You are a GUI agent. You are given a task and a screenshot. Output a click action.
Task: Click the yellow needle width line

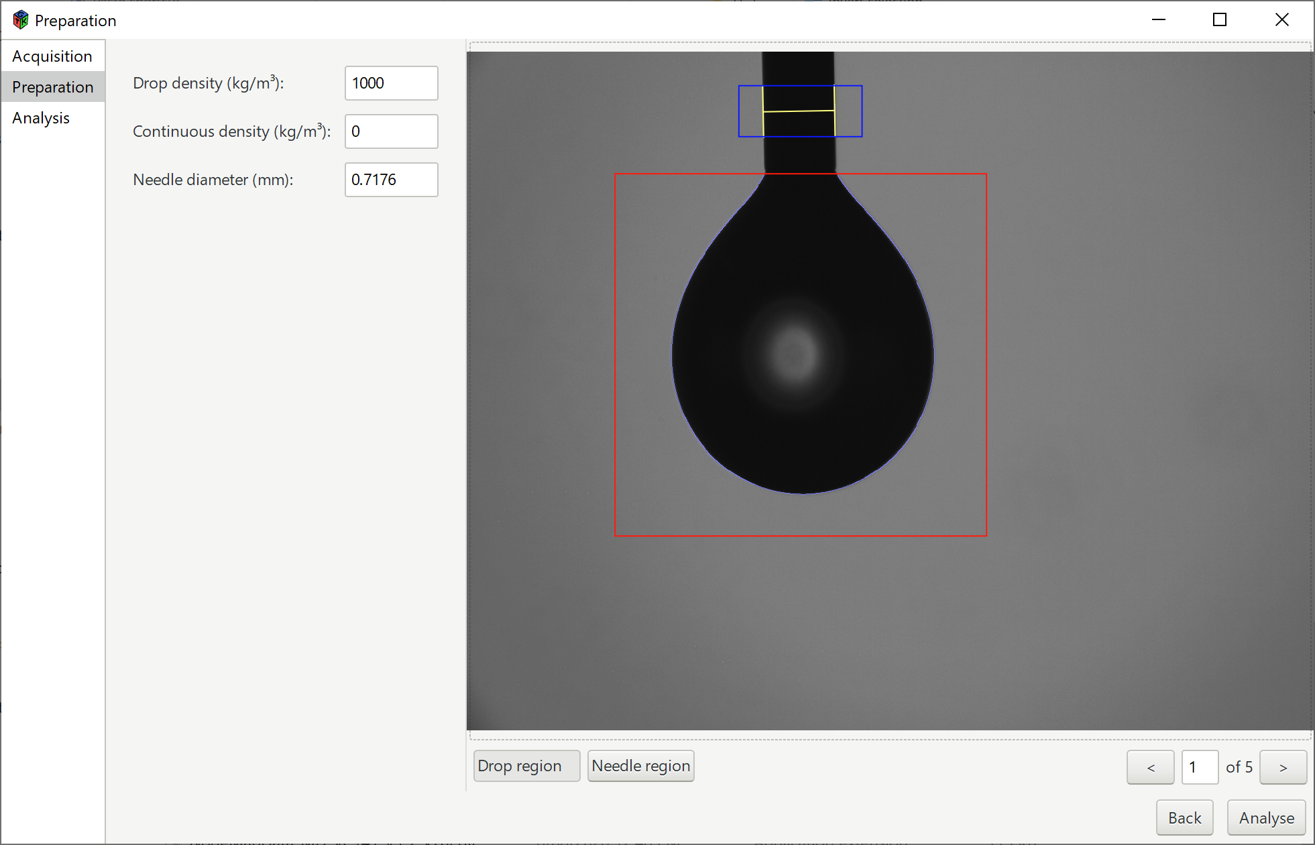click(x=799, y=111)
